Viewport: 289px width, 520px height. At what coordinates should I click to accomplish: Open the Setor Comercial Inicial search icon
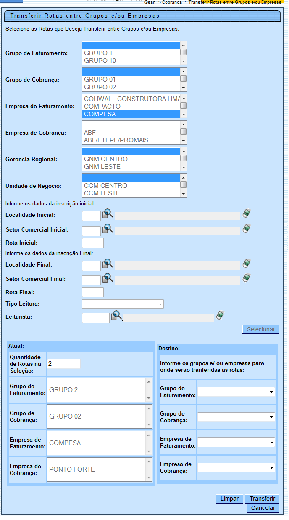108,229
